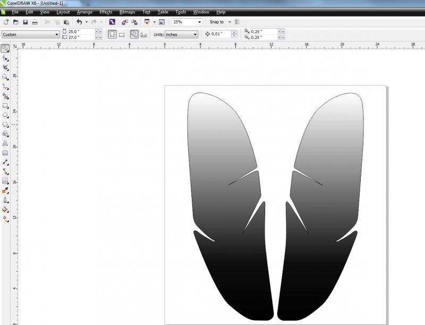Open the Custom page size dropdown
The width and height of the screenshot is (425, 325).
tap(57, 35)
